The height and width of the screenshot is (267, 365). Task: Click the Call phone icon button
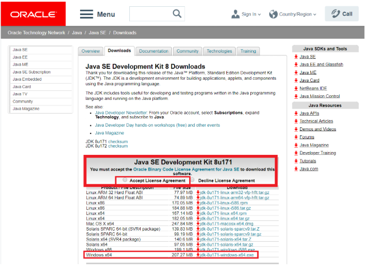click(341, 14)
